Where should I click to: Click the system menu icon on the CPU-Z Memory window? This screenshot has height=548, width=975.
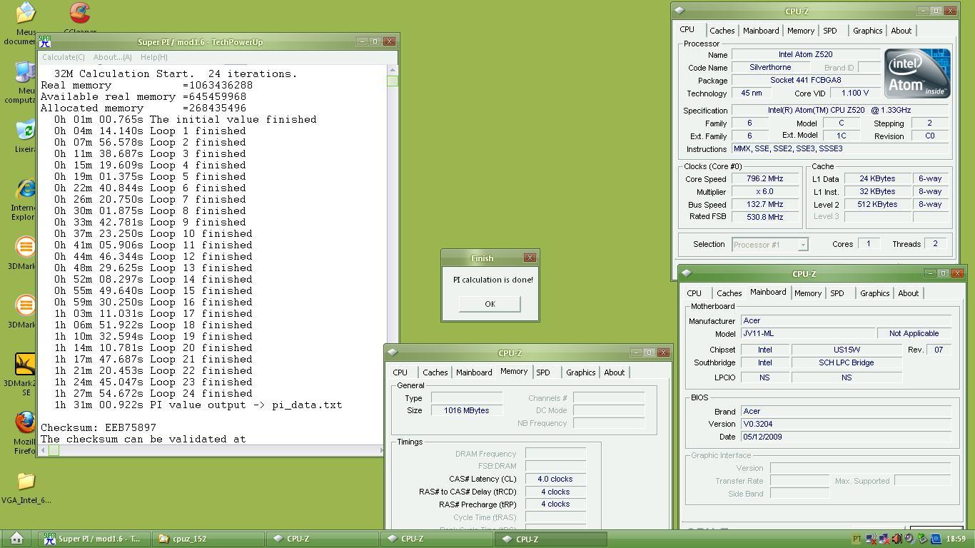[392, 352]
